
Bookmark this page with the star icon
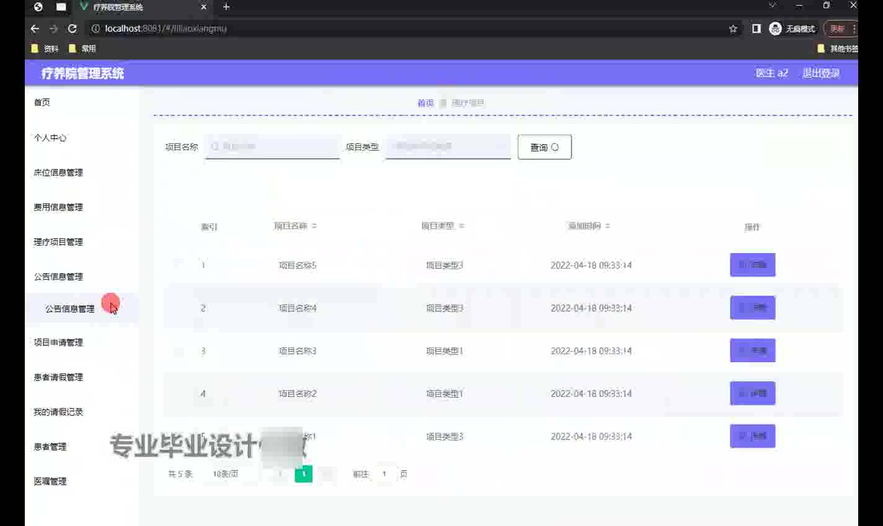733,29
